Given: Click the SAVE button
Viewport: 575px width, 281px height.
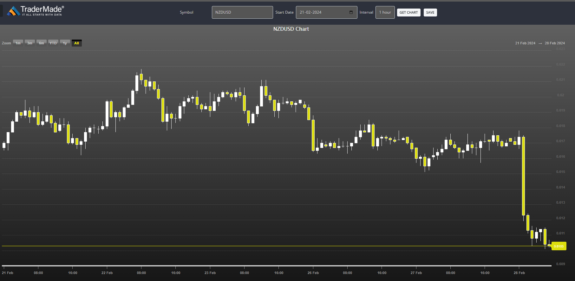Looking at the screenshot, I should 430,12.
